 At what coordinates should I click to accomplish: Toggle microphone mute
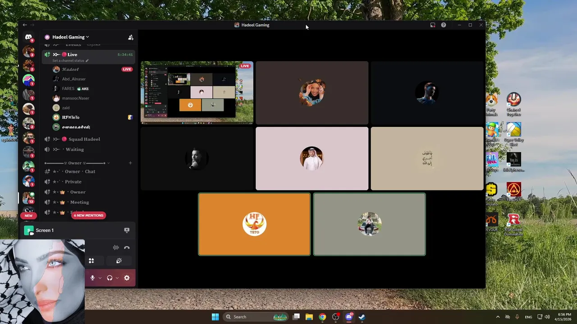[92, 278]
